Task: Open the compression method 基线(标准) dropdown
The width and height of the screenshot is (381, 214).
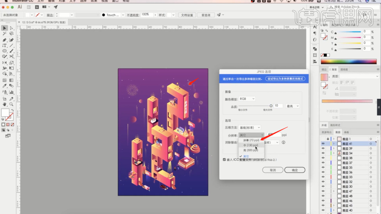Action: pyautogui.click(x=249, y=127)
